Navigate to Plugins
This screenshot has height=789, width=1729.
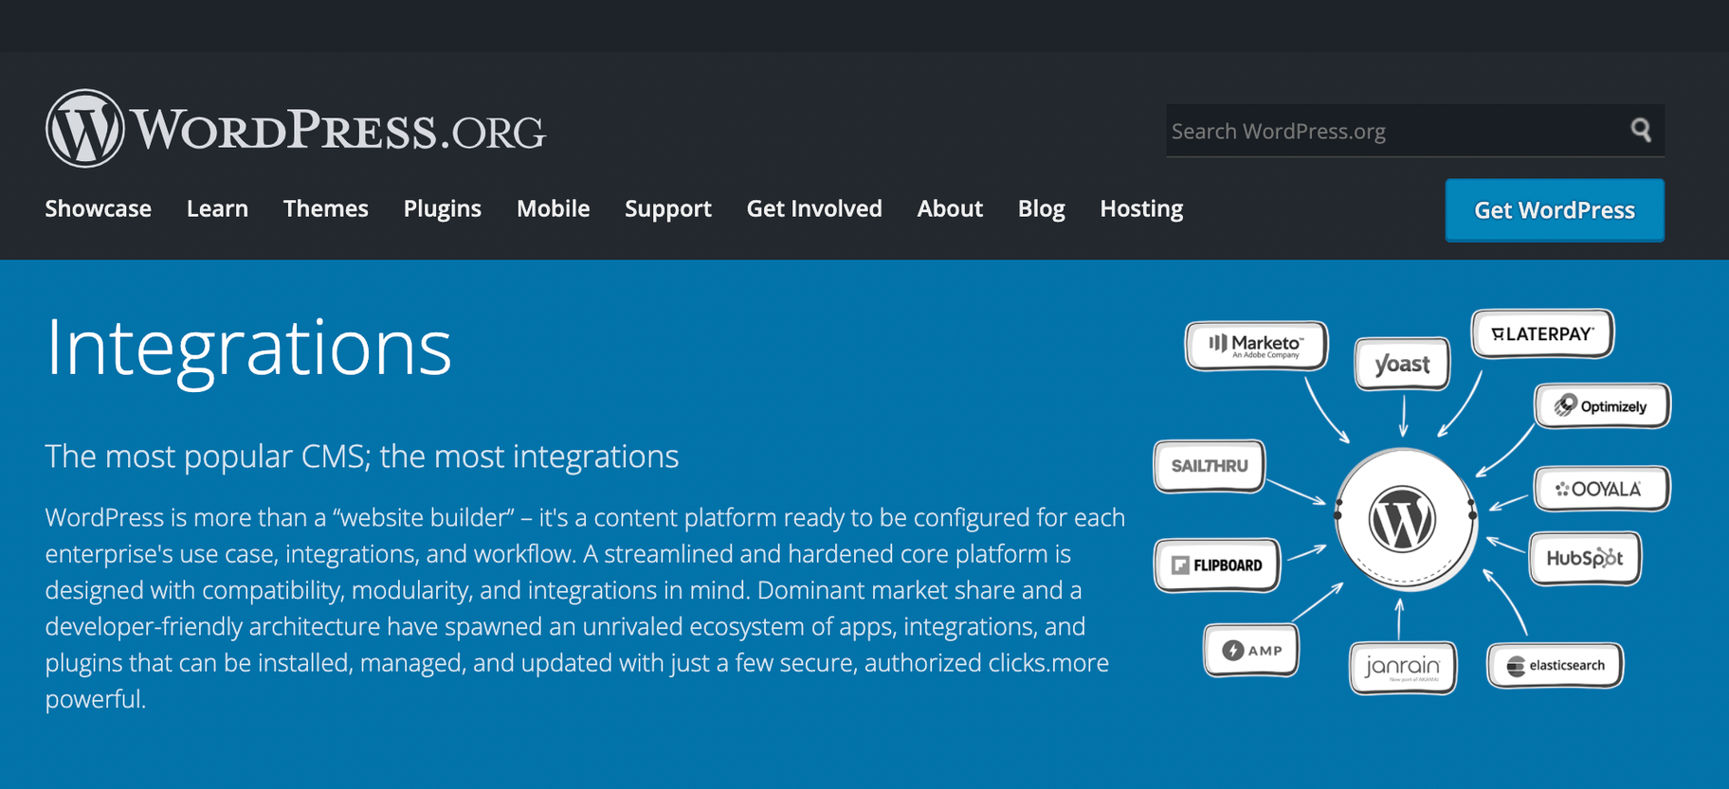442,208
